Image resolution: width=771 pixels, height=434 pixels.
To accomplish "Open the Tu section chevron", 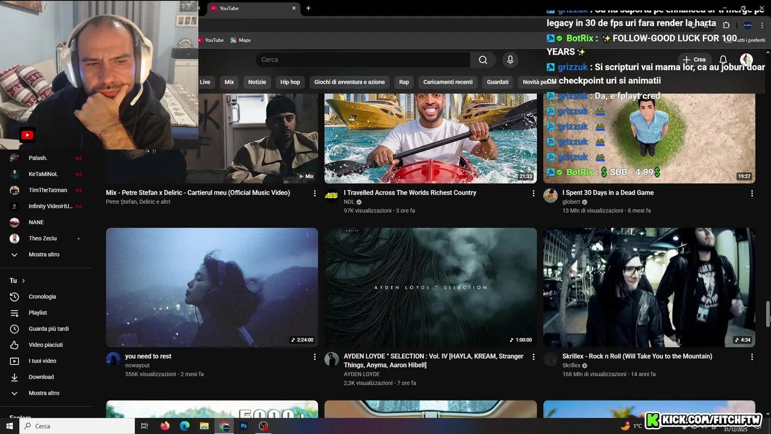I will pos(23,281).
